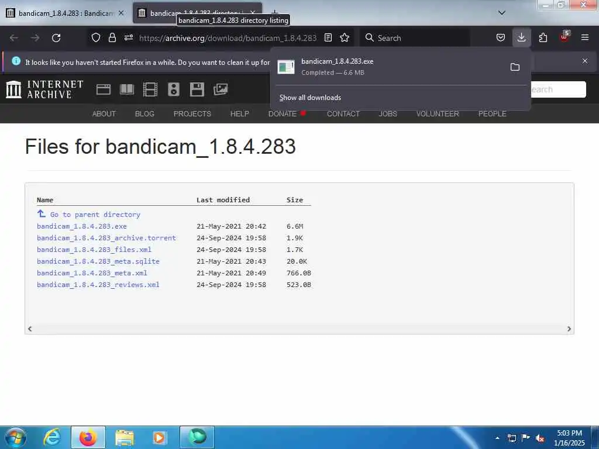Open the tracking protection shield icon
This screenshot has width=599, height=449.
[x=96, y=37]
